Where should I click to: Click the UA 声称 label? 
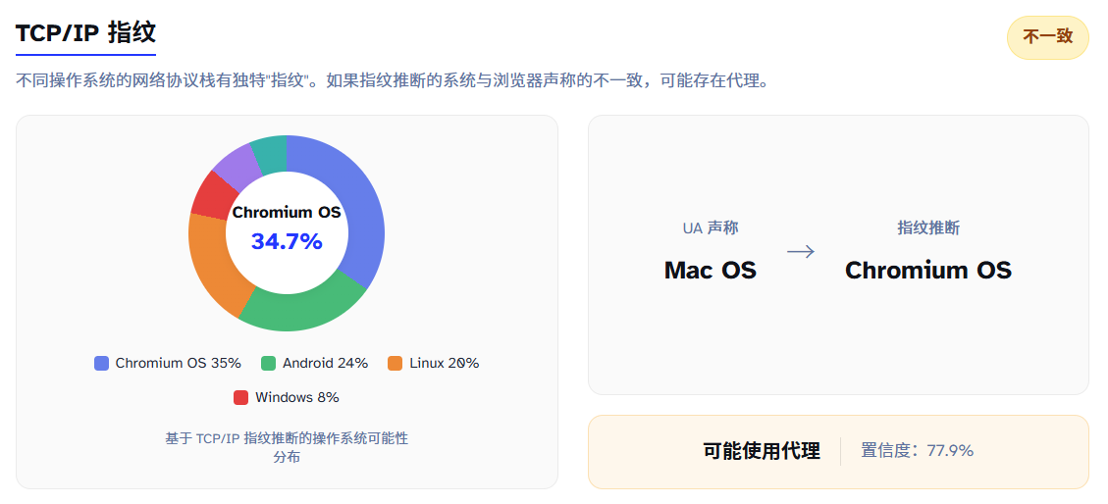711,228
